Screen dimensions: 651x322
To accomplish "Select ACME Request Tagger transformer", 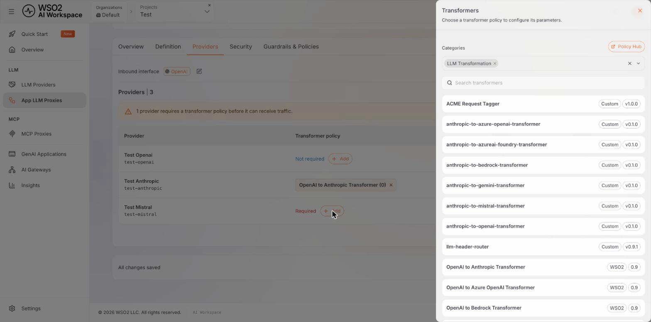I will (543, 104).
